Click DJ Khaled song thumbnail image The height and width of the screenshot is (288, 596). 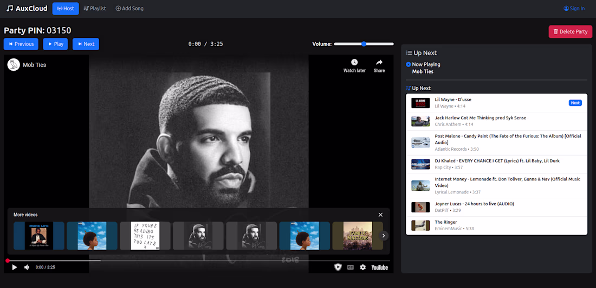tap(420, 164)
